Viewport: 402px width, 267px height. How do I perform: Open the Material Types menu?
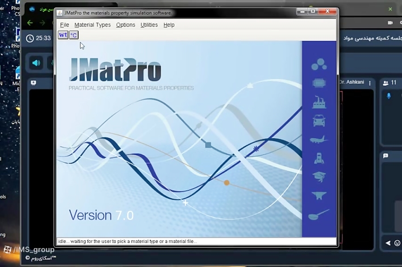tap(92, 25)
